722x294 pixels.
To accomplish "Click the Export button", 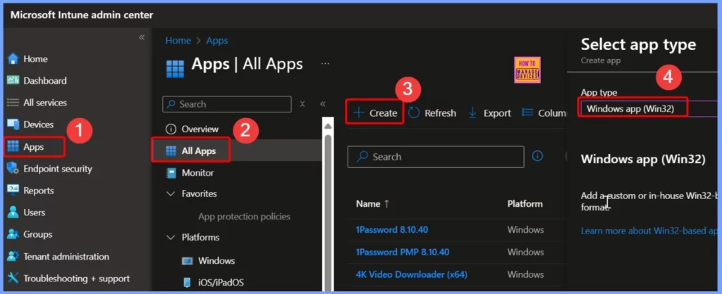I will (489, 113).
